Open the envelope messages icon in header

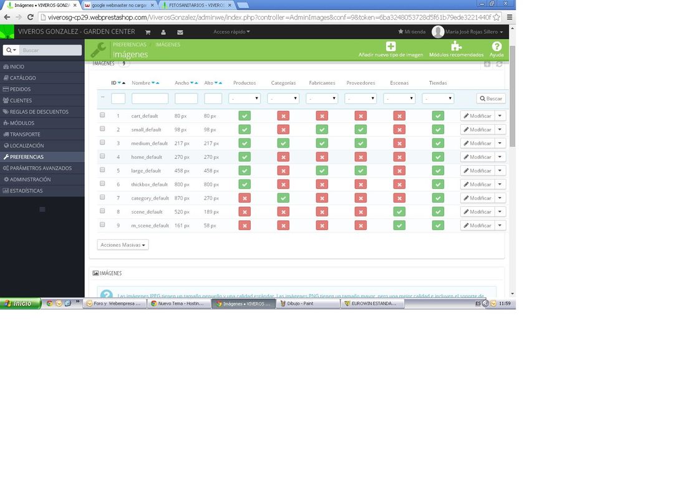[x=180, y=32]
